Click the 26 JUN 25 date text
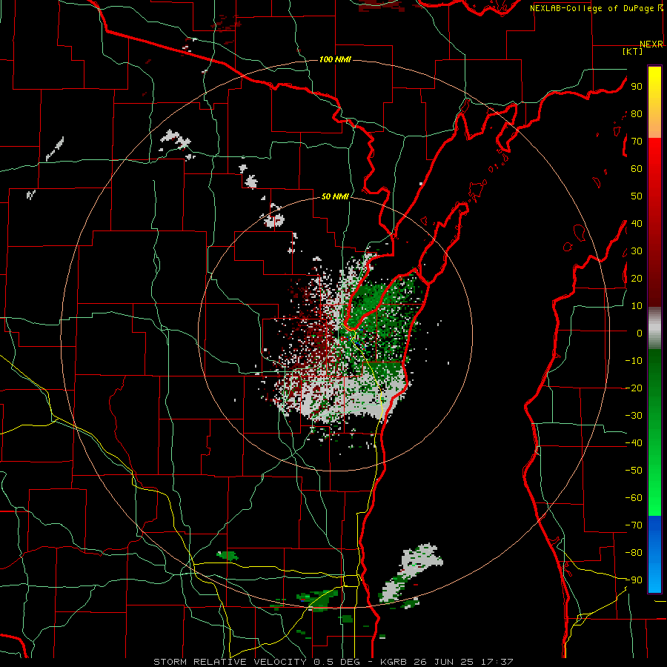 (444, 662)
